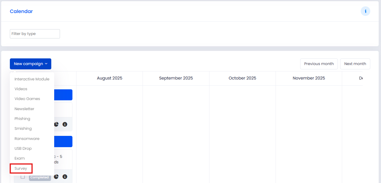Viewport: 381px width, 183px height.
Task: Tick the checkbox beside the Completed badge
Action: pyautogui.click(x=23, y=177)
